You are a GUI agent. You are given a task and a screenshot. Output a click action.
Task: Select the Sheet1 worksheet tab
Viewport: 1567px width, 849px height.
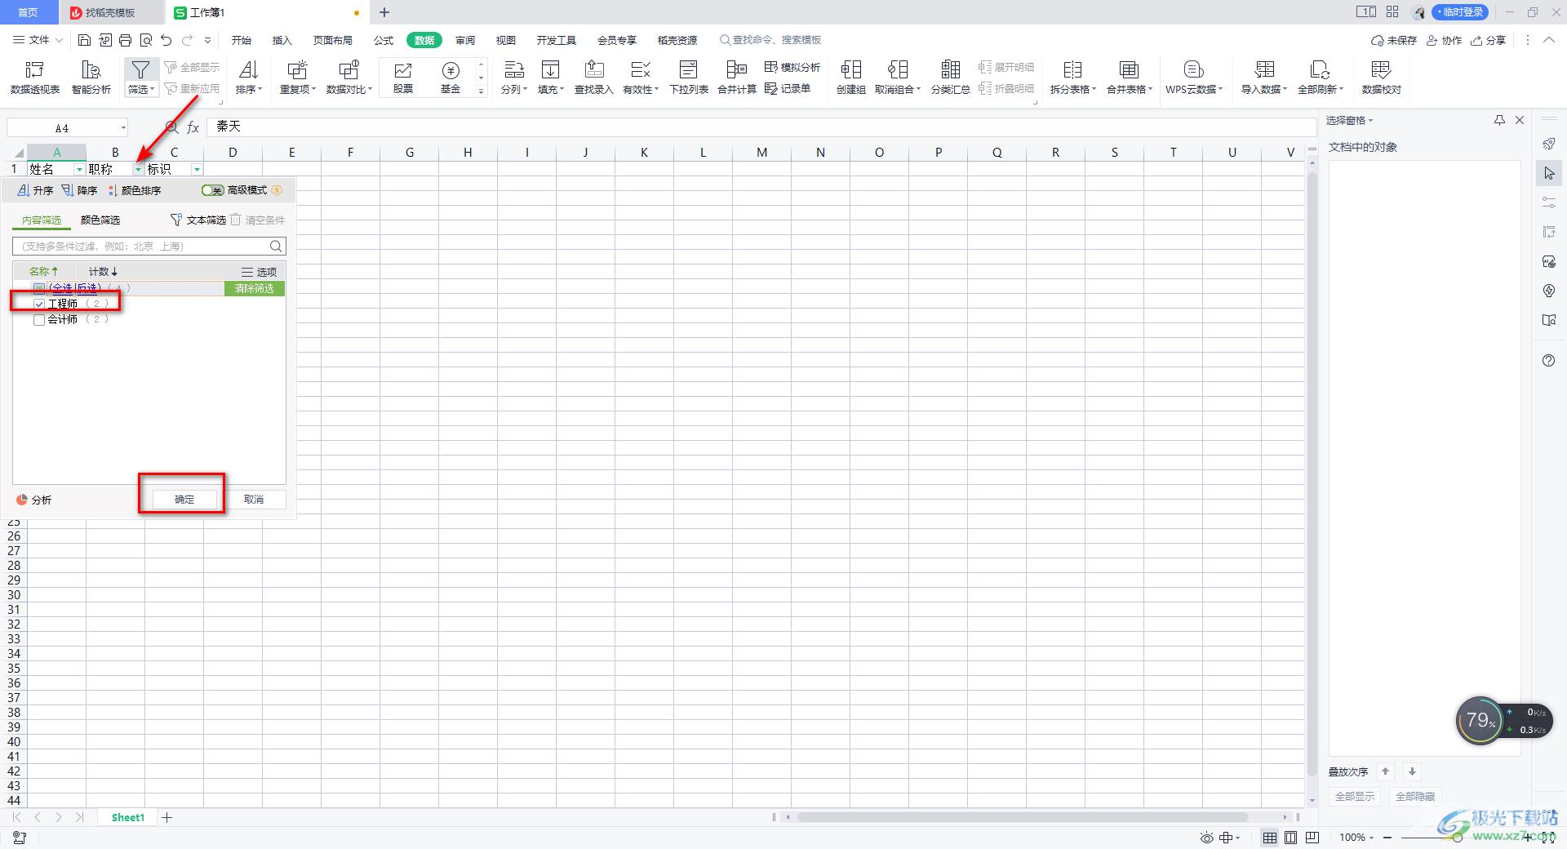click(x=128, y=817)
